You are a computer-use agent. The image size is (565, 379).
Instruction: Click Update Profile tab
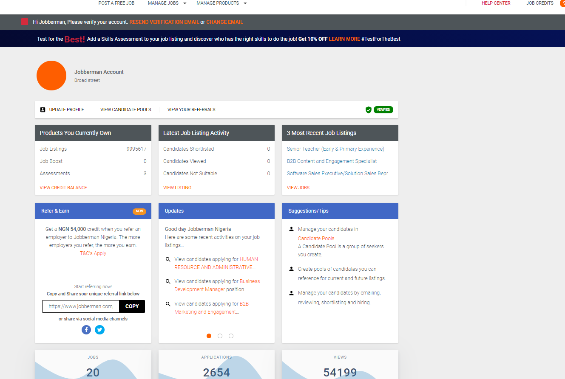[67, 109]
